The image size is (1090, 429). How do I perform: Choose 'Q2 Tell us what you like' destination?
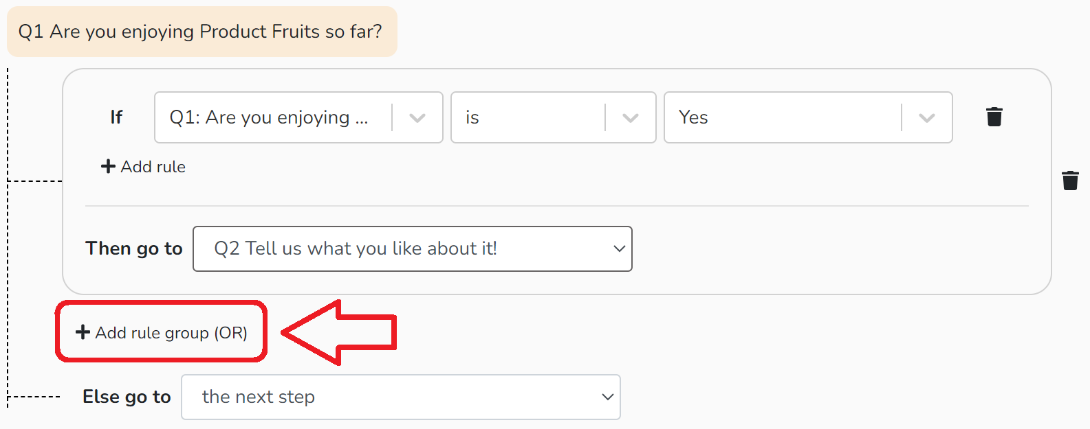coord(413,248)
